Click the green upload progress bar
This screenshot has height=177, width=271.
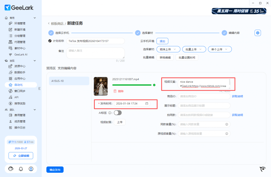pos(132,85)
